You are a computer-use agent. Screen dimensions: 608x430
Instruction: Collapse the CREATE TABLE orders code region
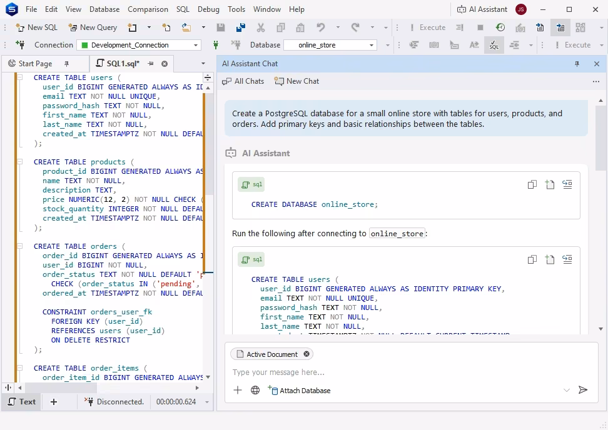(21, 246)
